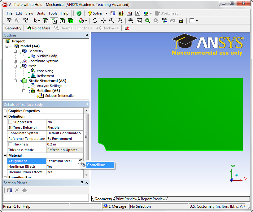Image resolution: width=253 pixels, height=212 pixels.
Task: Click the ISO isometric view icon
Action: point(164,21)
